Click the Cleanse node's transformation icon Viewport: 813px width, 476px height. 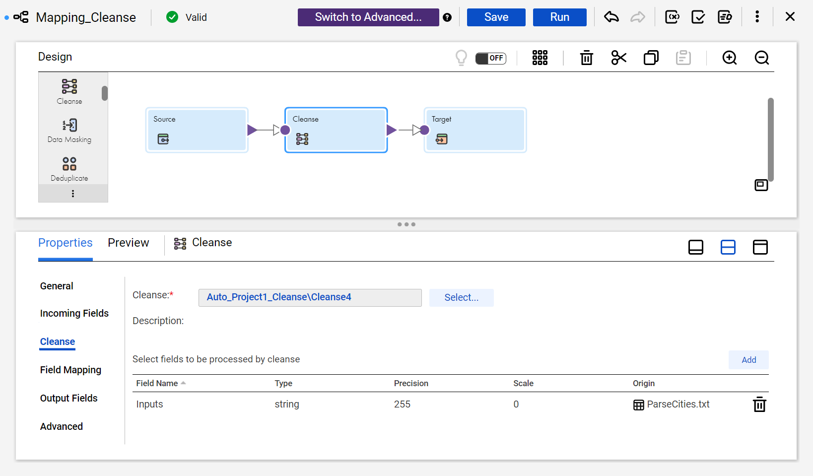tap(302, 139)
